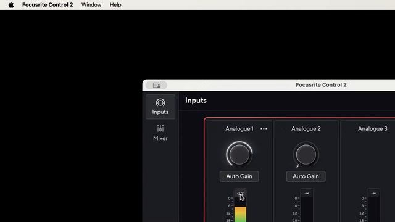395x222 pixels.
Task: Click the Analogue 2 channel label
Action: coord(306,129)
